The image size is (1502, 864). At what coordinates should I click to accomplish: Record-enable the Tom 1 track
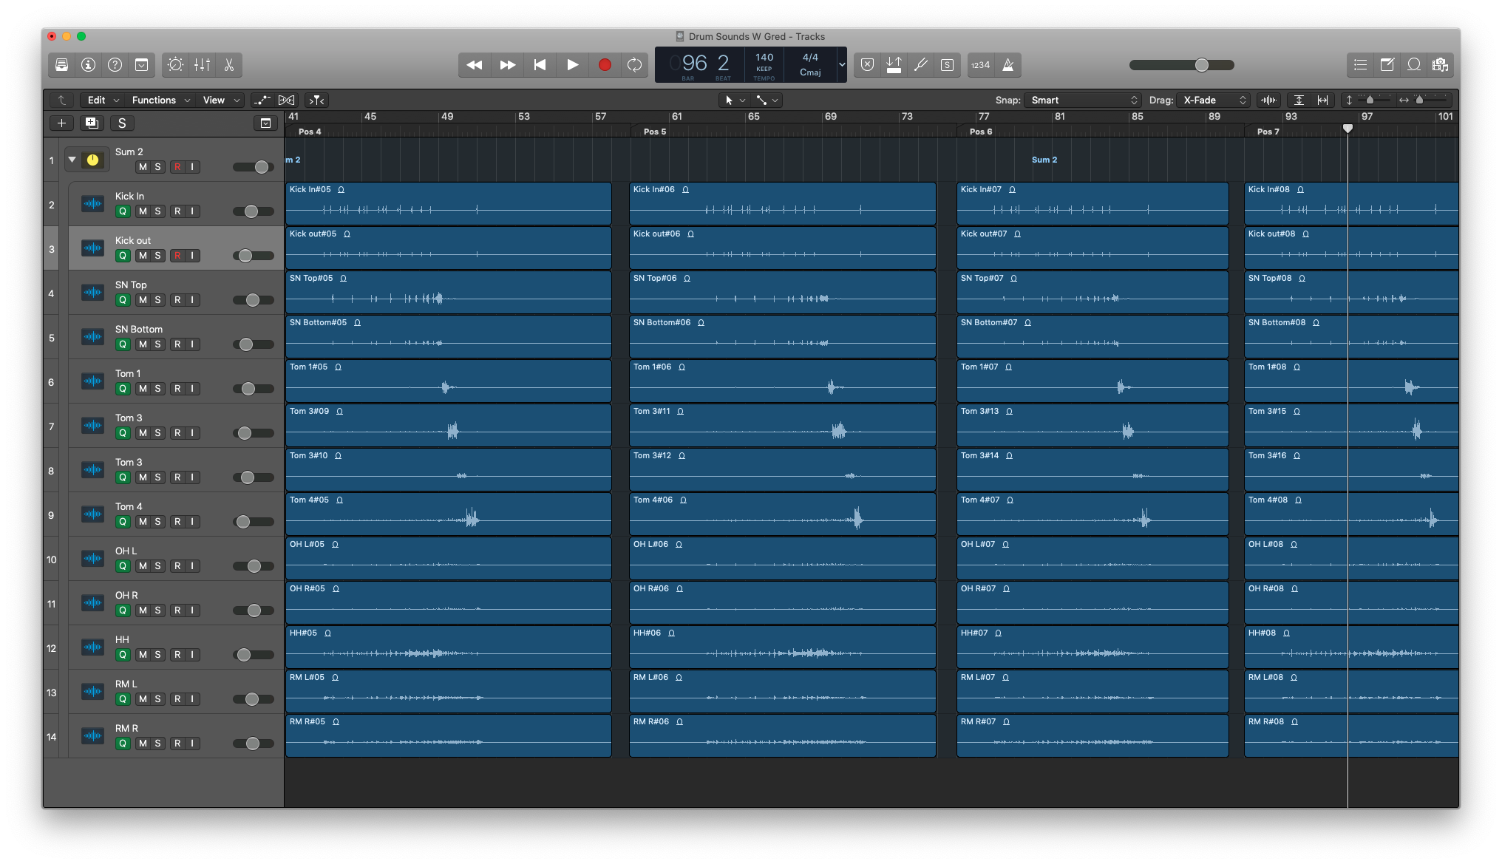pos(177,389)
